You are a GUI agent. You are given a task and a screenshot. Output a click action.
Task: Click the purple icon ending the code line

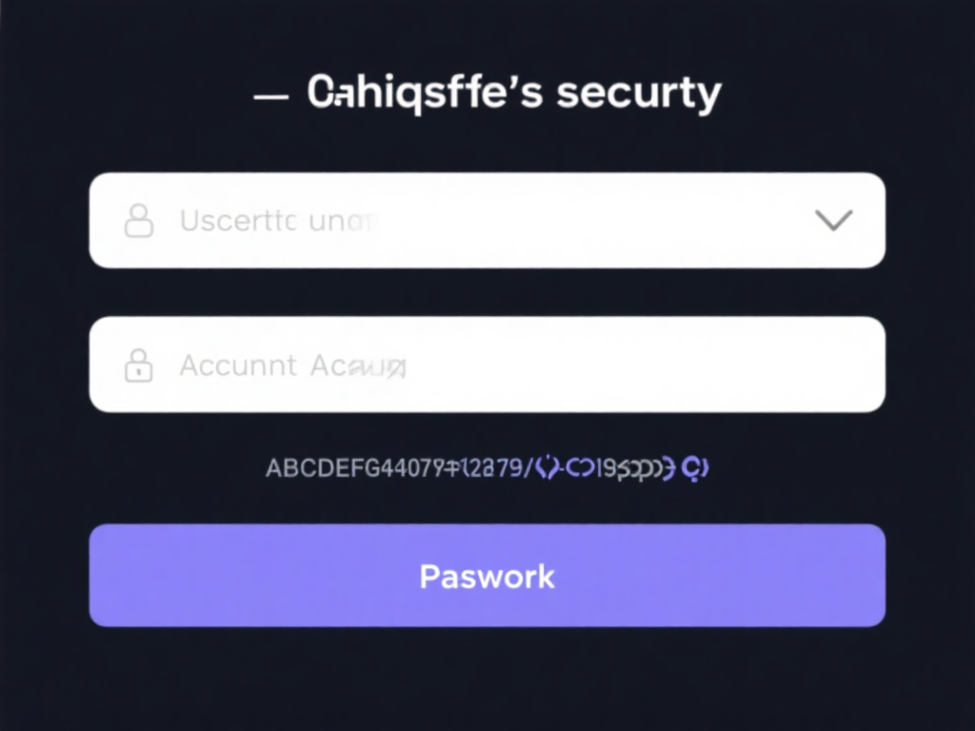click(x=696, y=467)
